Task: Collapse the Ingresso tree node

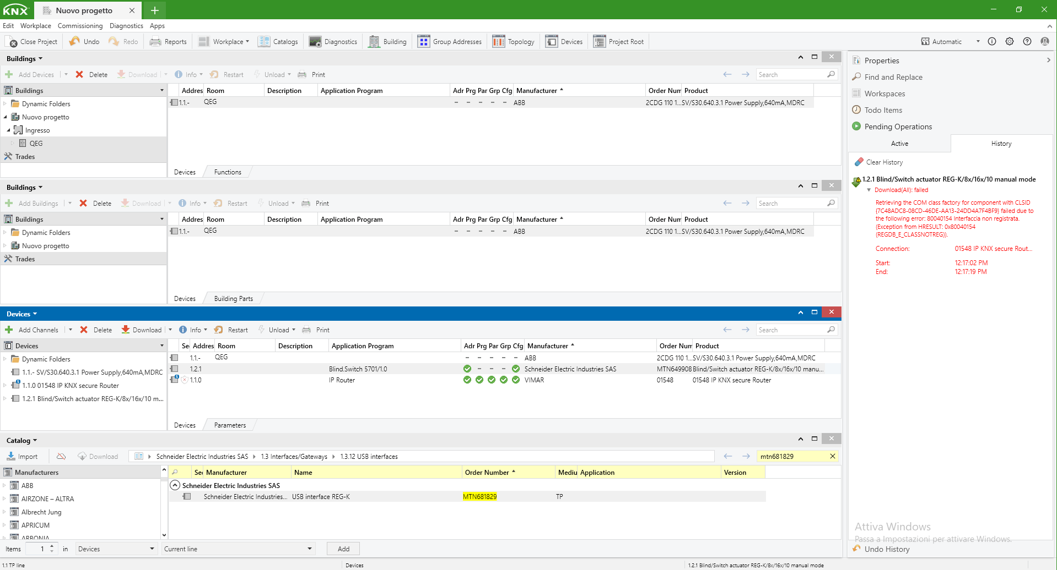Action: (8, 130)
